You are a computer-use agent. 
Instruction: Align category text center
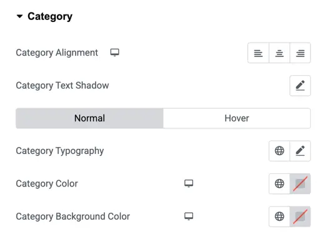click(279, 53)
